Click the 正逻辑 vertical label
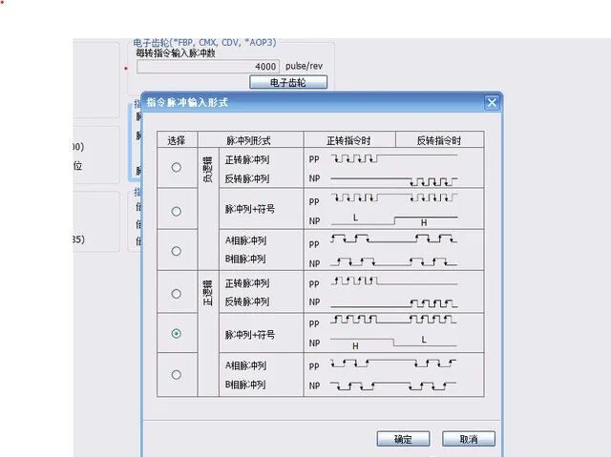The image size is (611, 457). [208, 293]
